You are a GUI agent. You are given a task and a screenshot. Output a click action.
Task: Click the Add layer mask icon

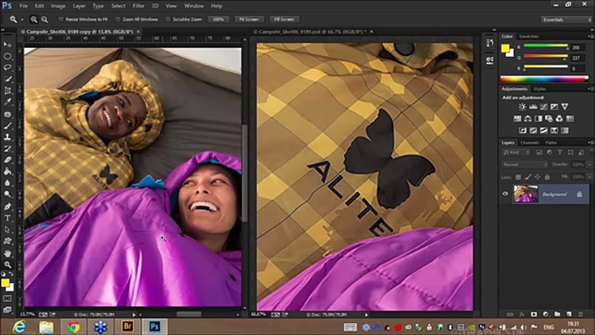click(x=534, y=315)
